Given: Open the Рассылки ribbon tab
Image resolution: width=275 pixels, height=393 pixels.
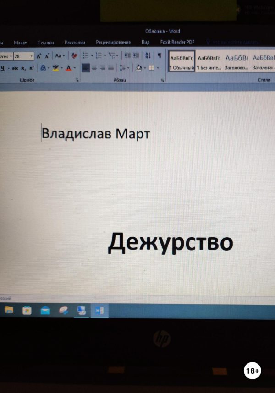Looking at the screenshot, I should click(x=75, y=42).
